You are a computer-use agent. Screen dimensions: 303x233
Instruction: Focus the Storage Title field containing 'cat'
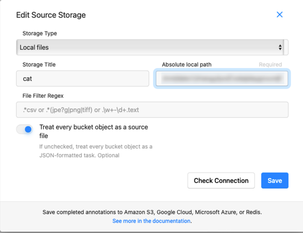click(x=83, y=79)
